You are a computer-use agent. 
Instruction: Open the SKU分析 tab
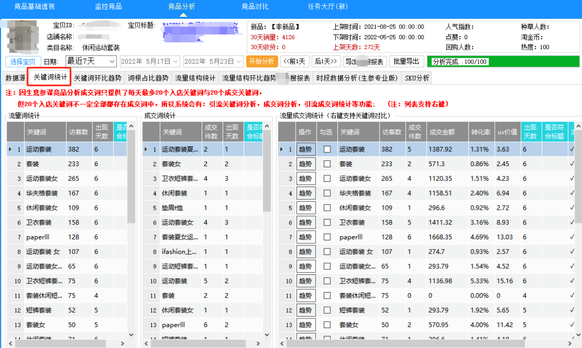(417, 78)
